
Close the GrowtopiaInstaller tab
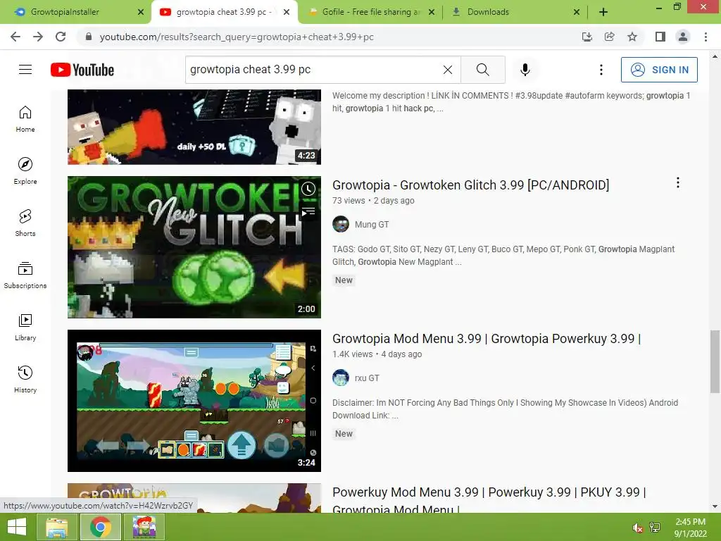coord(141,12)
